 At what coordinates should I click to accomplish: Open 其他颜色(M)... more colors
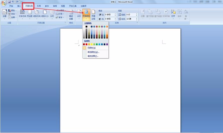click(95, 52)
